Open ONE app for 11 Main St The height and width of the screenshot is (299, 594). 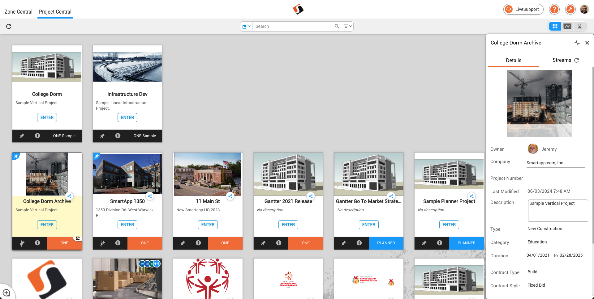coord(225,243)
